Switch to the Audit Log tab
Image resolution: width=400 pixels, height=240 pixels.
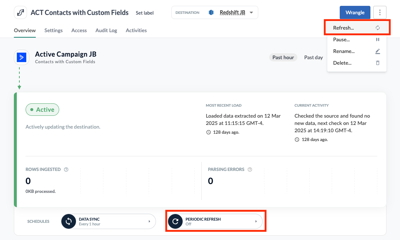pyautogui.click(x=106, y=30)
